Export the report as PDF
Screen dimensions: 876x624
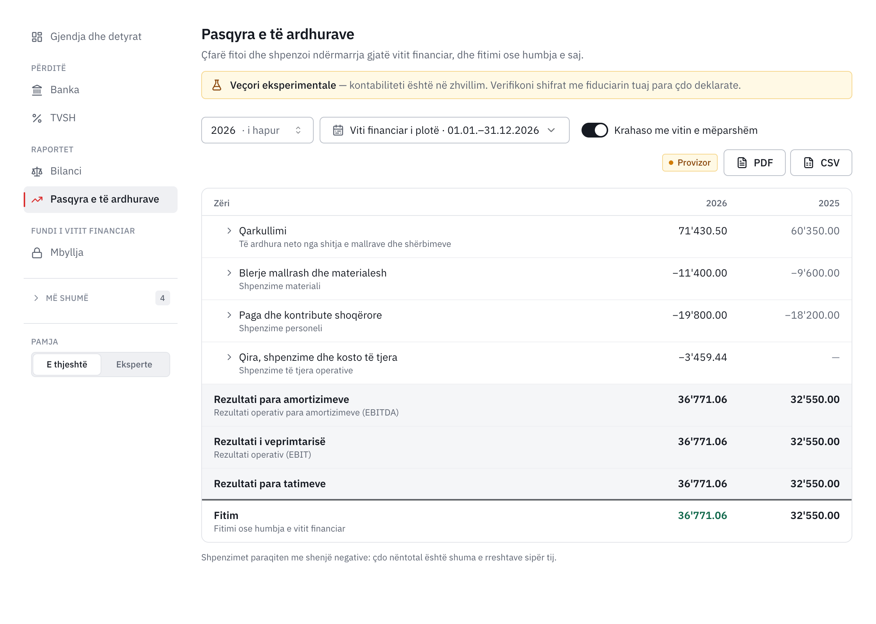click(x=754, y=163)
